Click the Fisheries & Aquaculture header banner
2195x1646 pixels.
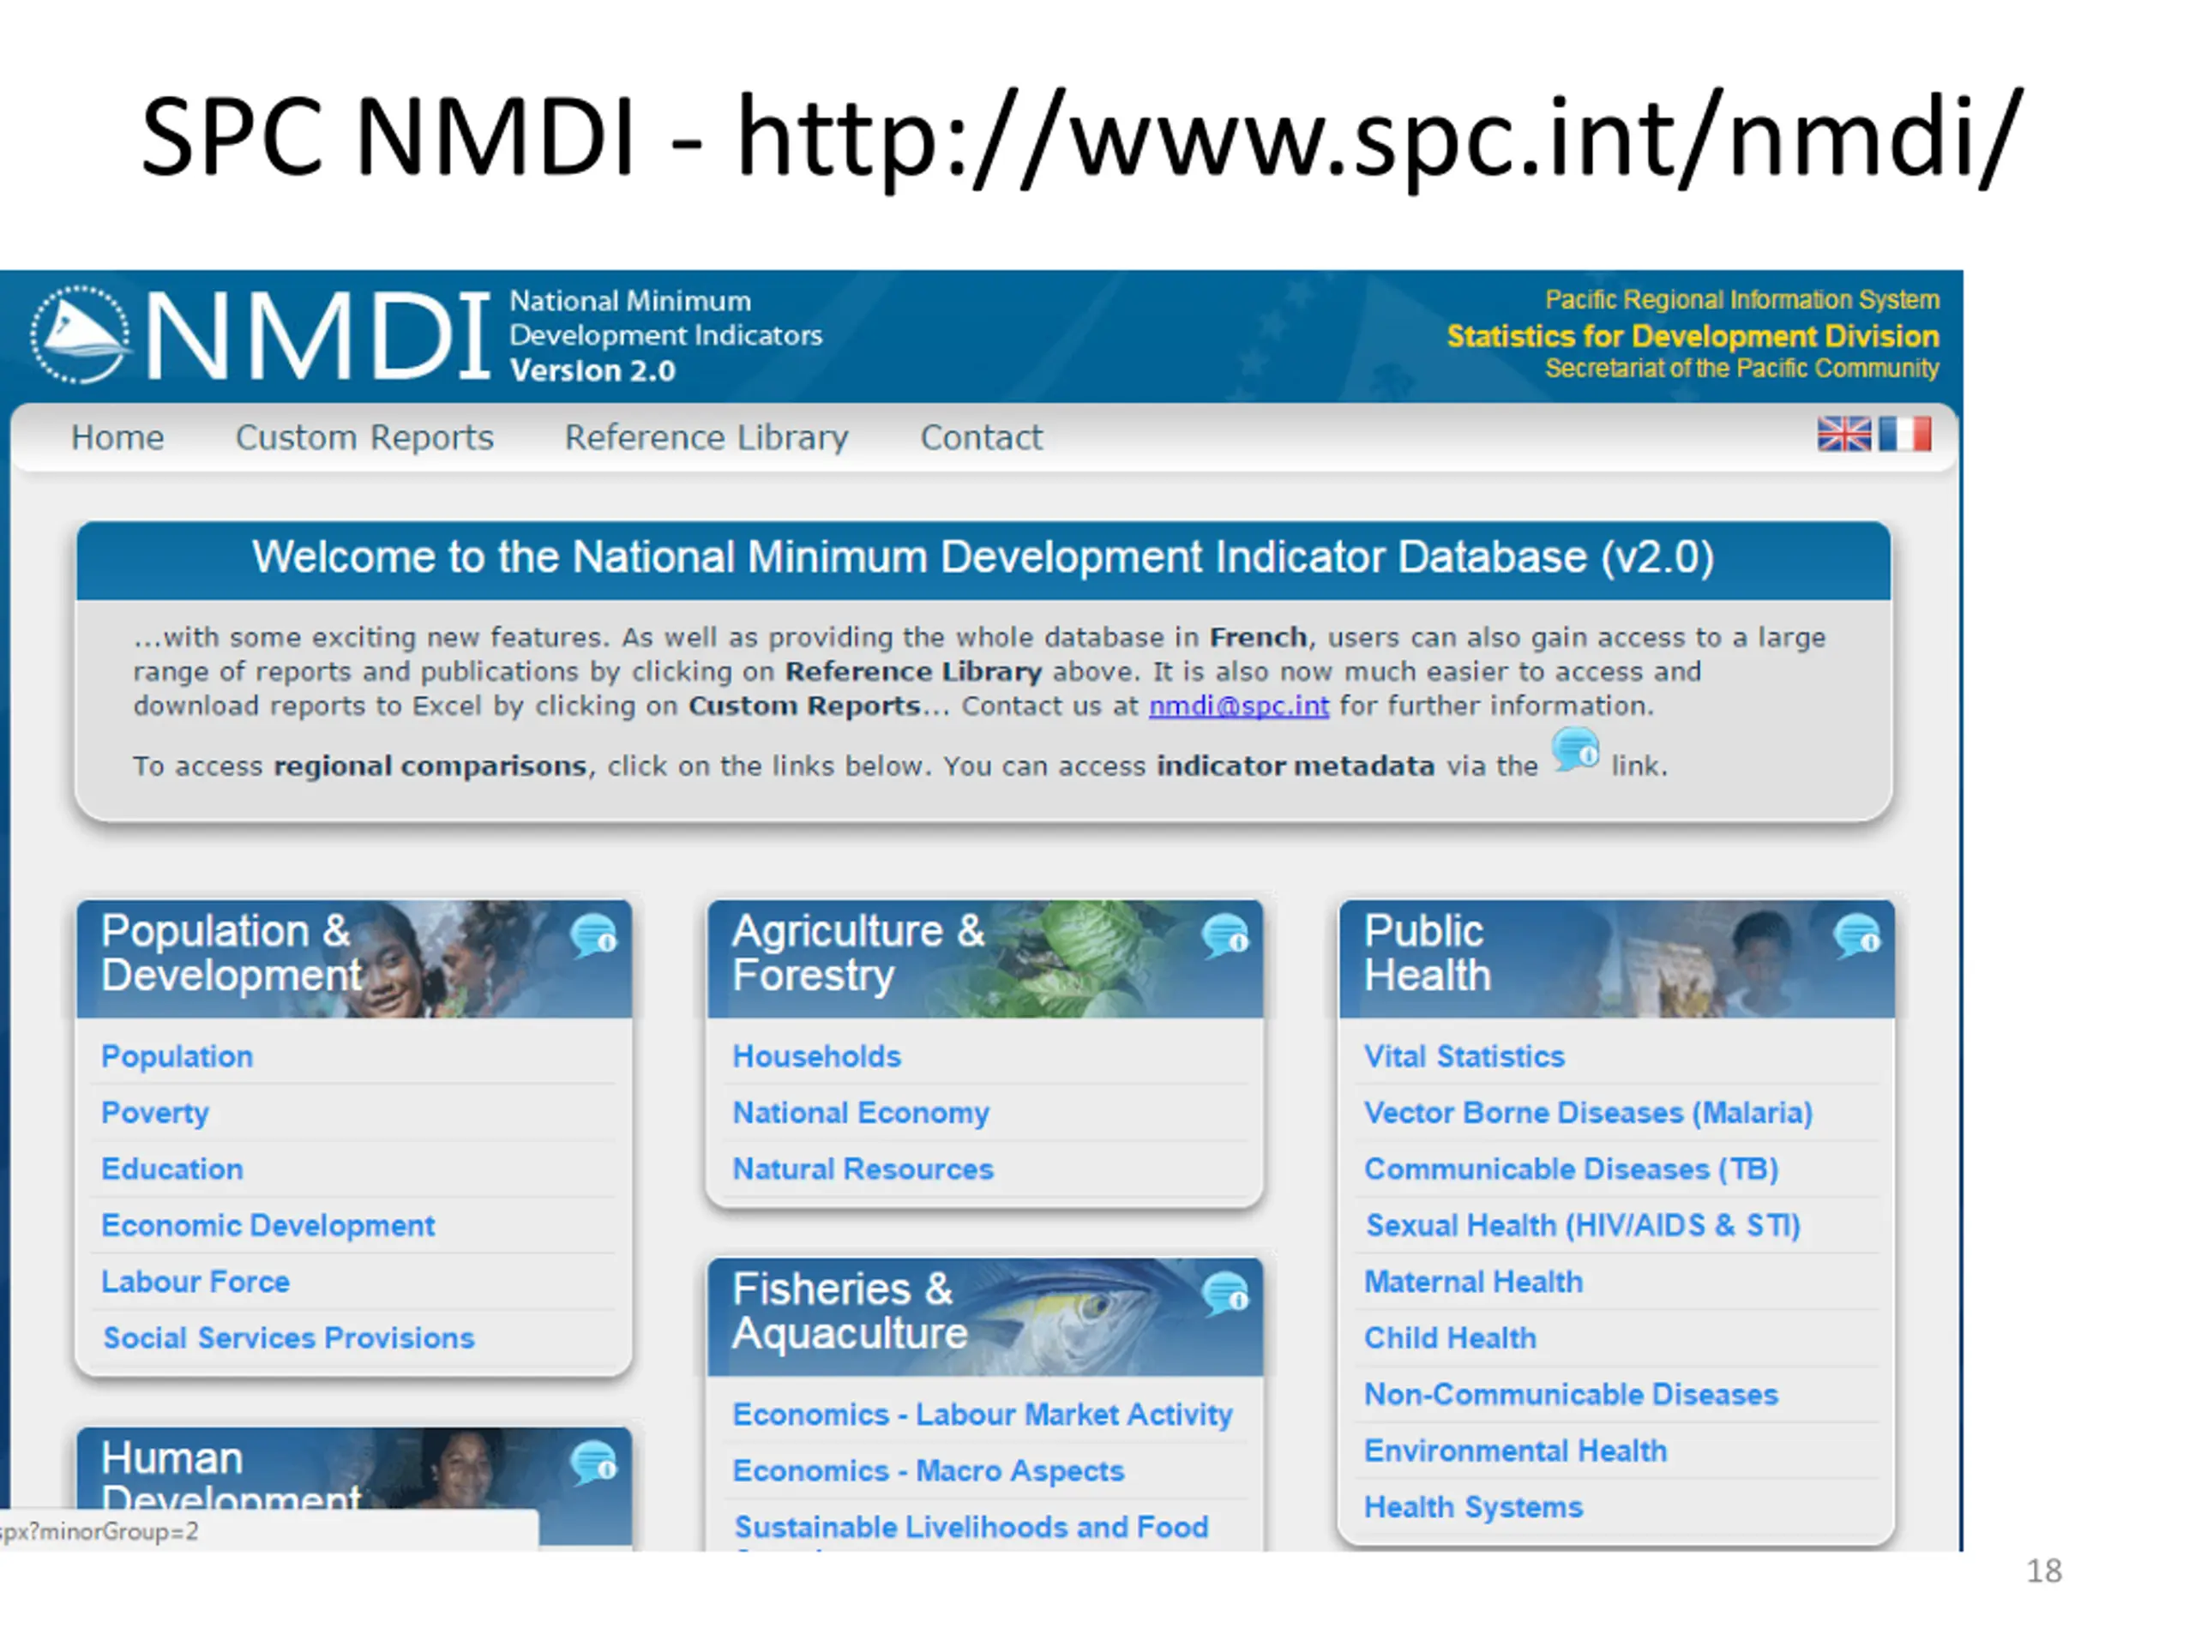click(985, 1317)
